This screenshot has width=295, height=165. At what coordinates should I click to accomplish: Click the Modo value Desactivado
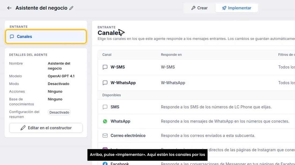(58, 84)
